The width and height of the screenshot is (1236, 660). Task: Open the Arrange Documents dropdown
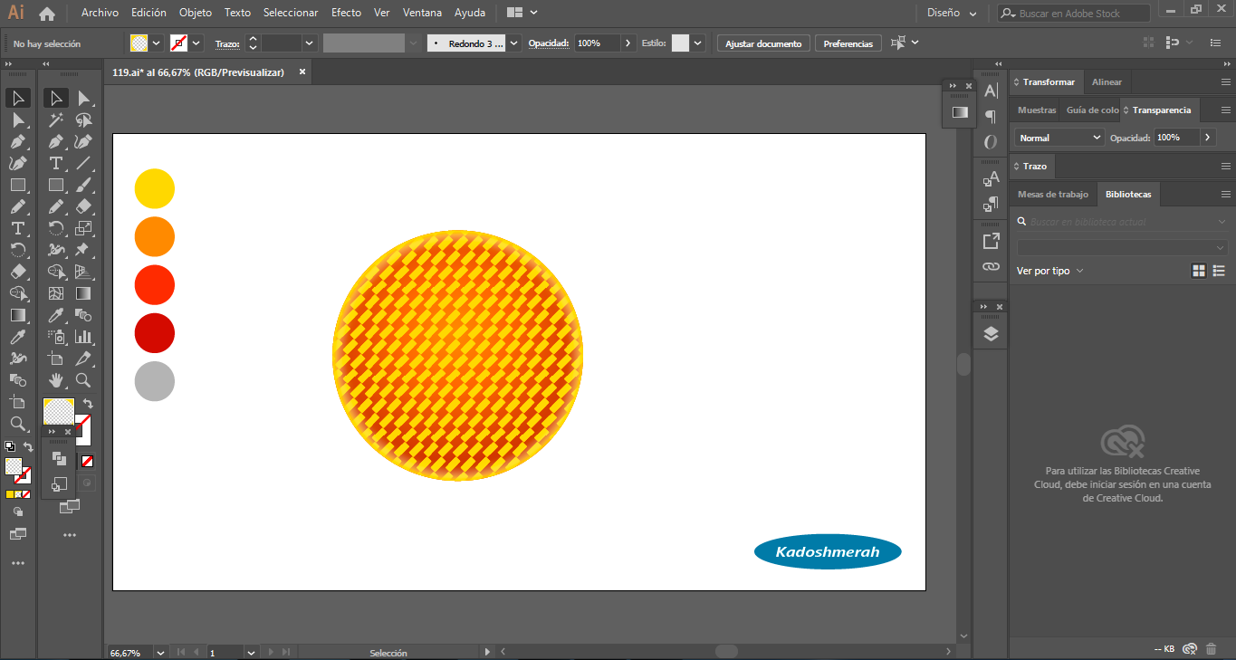coord(522,14)
